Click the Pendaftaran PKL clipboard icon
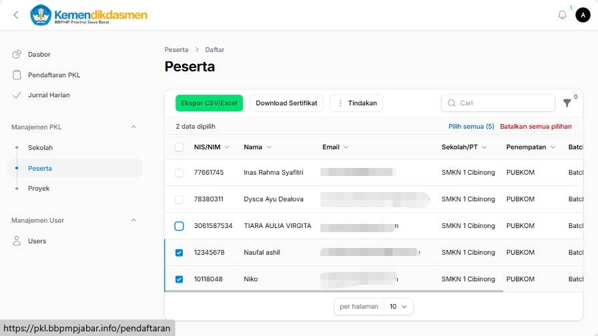The width and height of the screenshot is (598, 336). [x=17, y=75]
